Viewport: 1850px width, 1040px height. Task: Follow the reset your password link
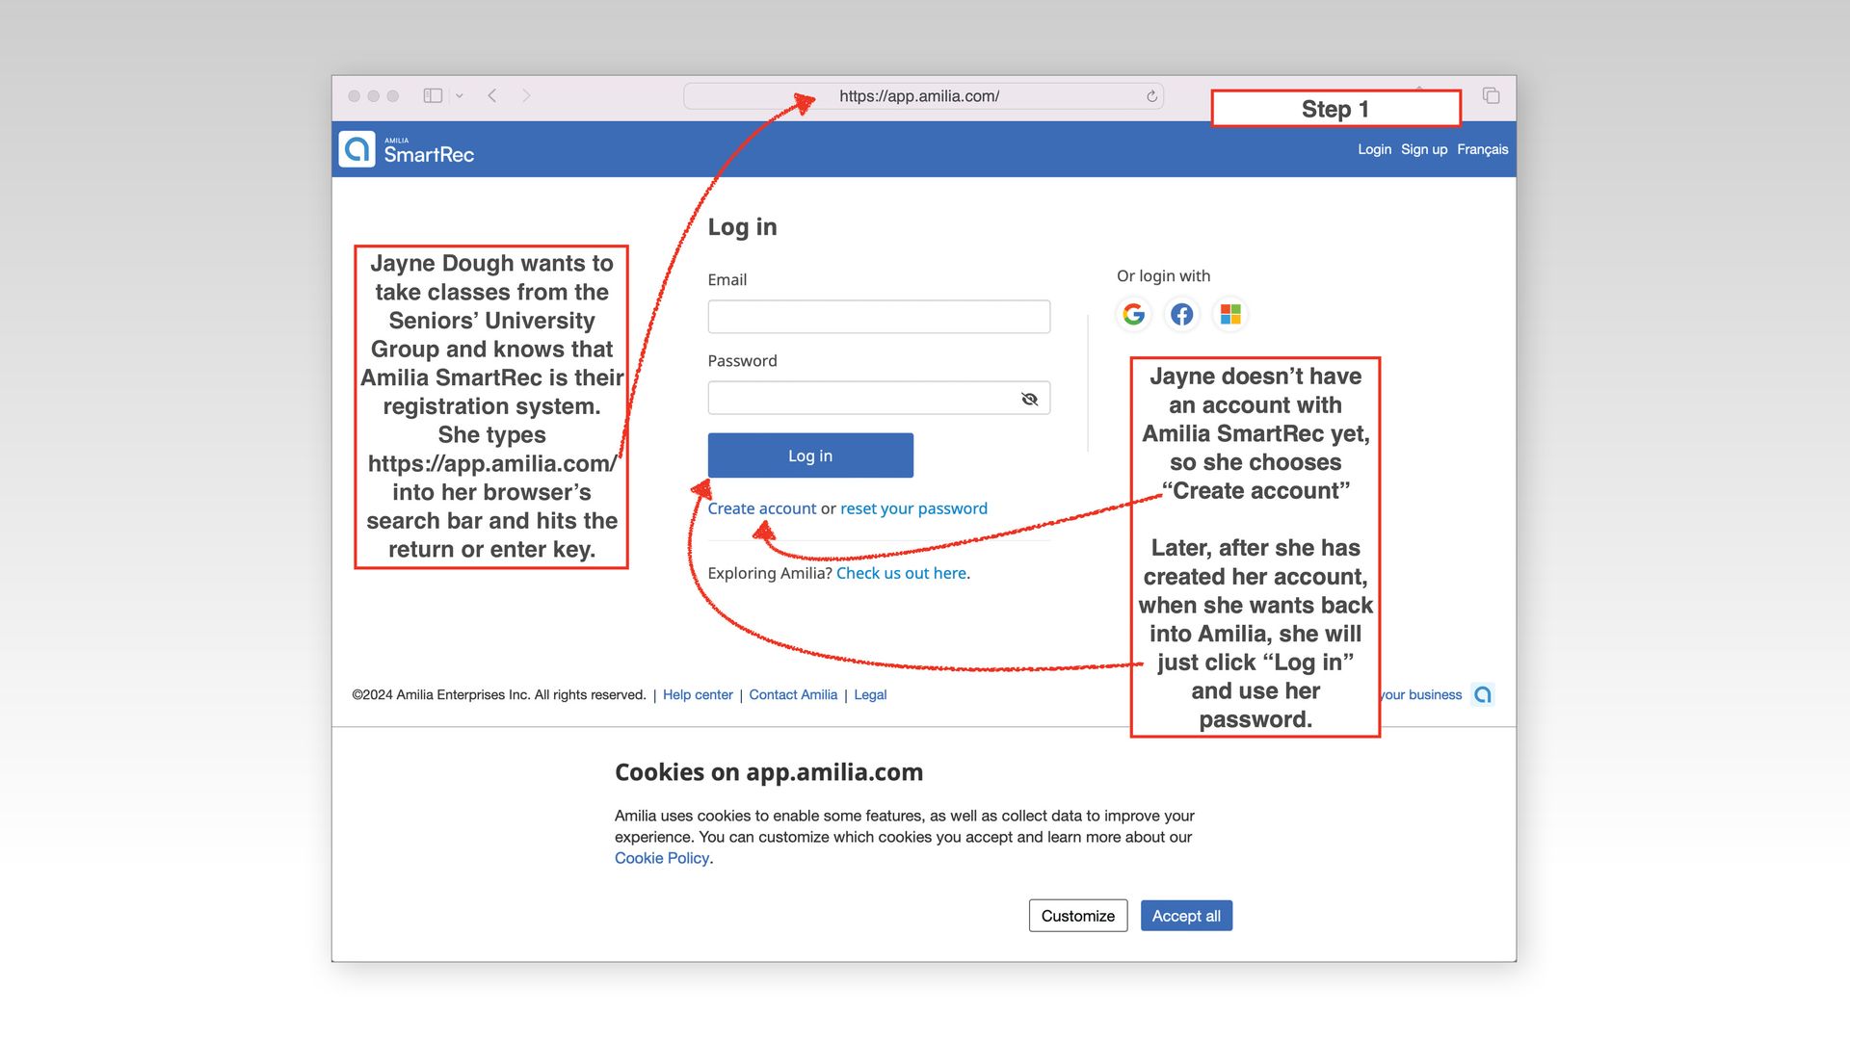913,508
